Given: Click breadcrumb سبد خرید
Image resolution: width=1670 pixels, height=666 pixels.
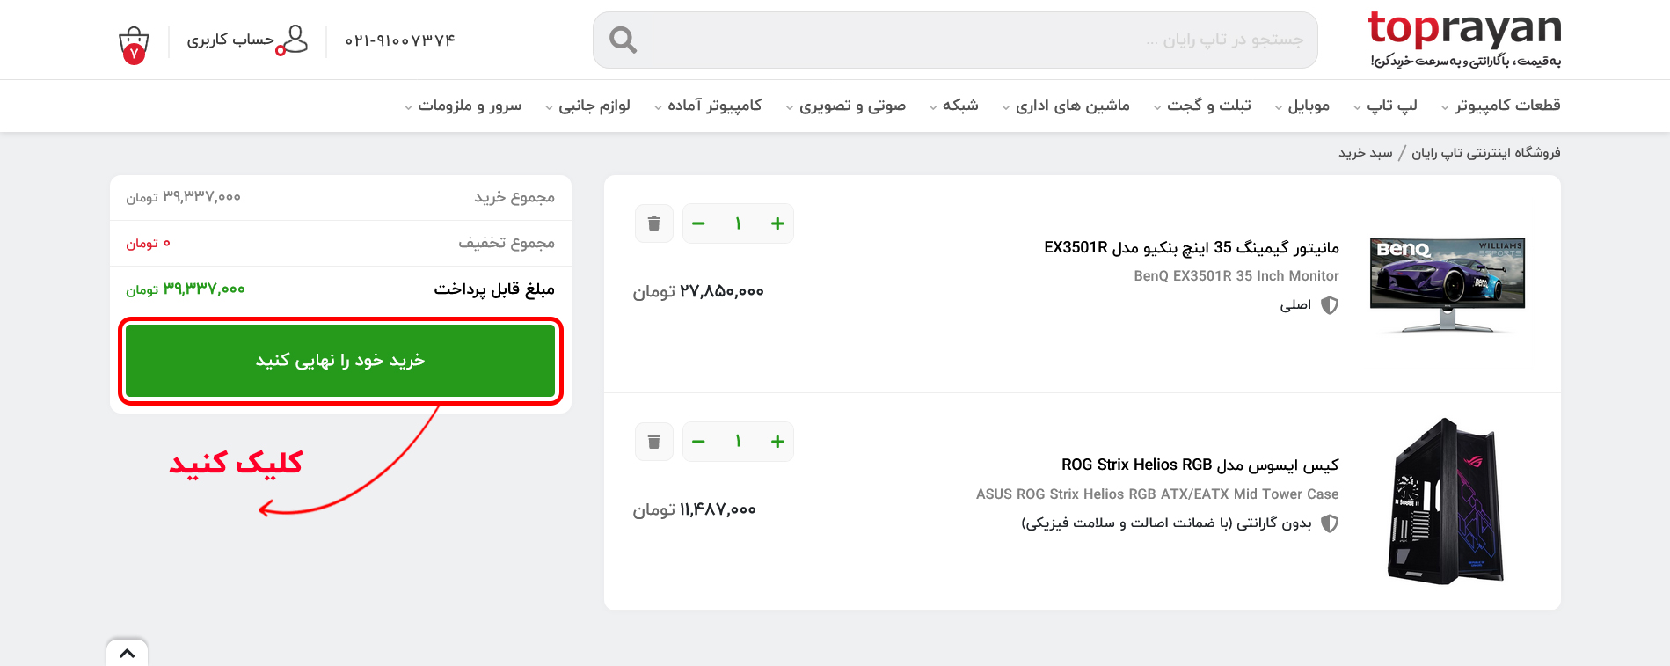Looking at the screenshot, I should tap(1366, 153).
